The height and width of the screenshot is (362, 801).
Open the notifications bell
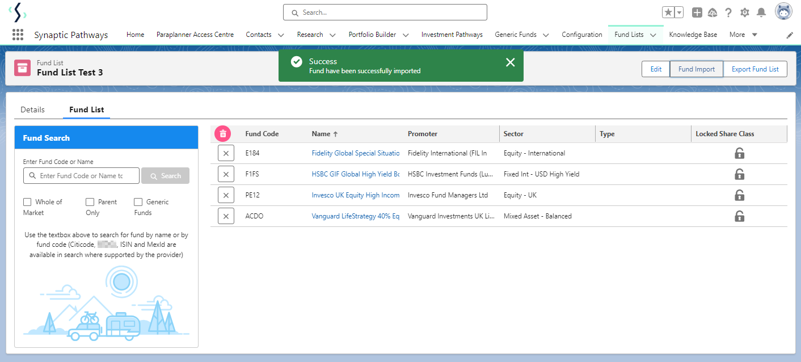761,12
